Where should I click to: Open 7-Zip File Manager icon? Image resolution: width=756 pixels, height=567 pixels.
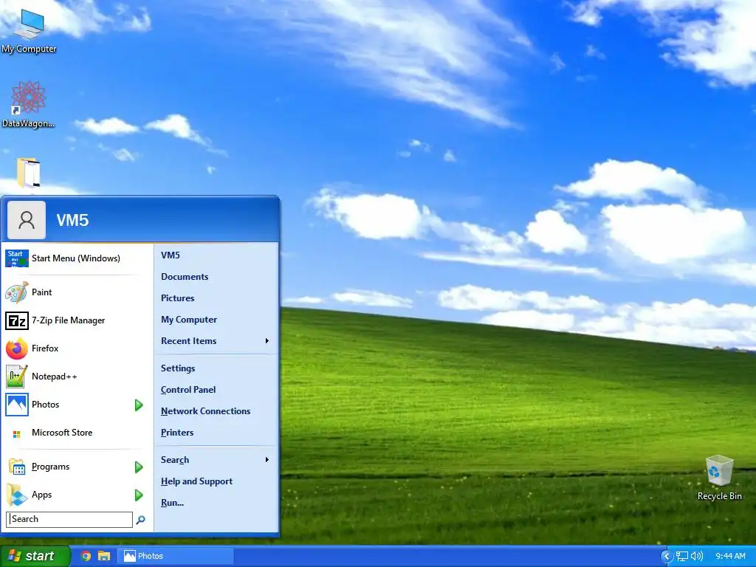click(16, 320)
